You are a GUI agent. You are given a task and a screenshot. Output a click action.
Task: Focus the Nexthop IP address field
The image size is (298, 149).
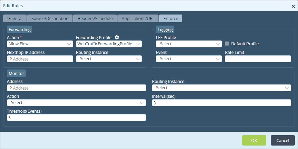click(x=40, y=59)
